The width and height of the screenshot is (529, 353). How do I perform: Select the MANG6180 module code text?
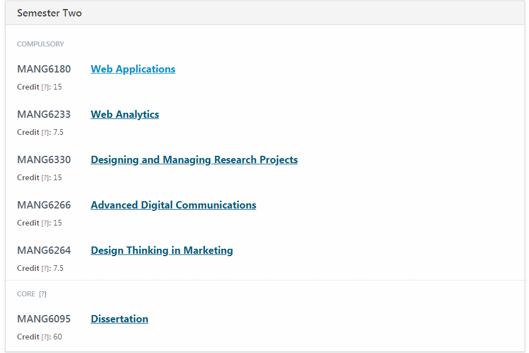tap(44, 69)
